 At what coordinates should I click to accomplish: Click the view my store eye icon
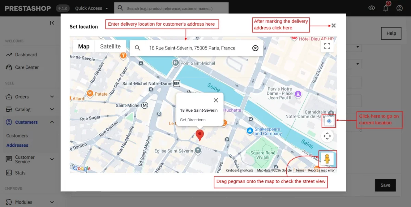[x=372, y=8]
